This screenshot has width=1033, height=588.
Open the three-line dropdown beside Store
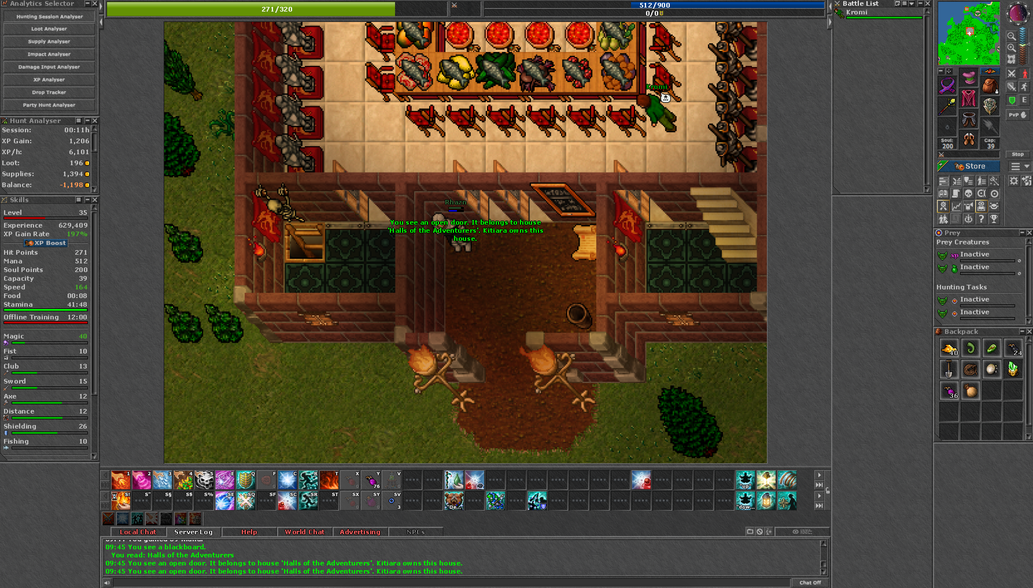point(1020,166)
